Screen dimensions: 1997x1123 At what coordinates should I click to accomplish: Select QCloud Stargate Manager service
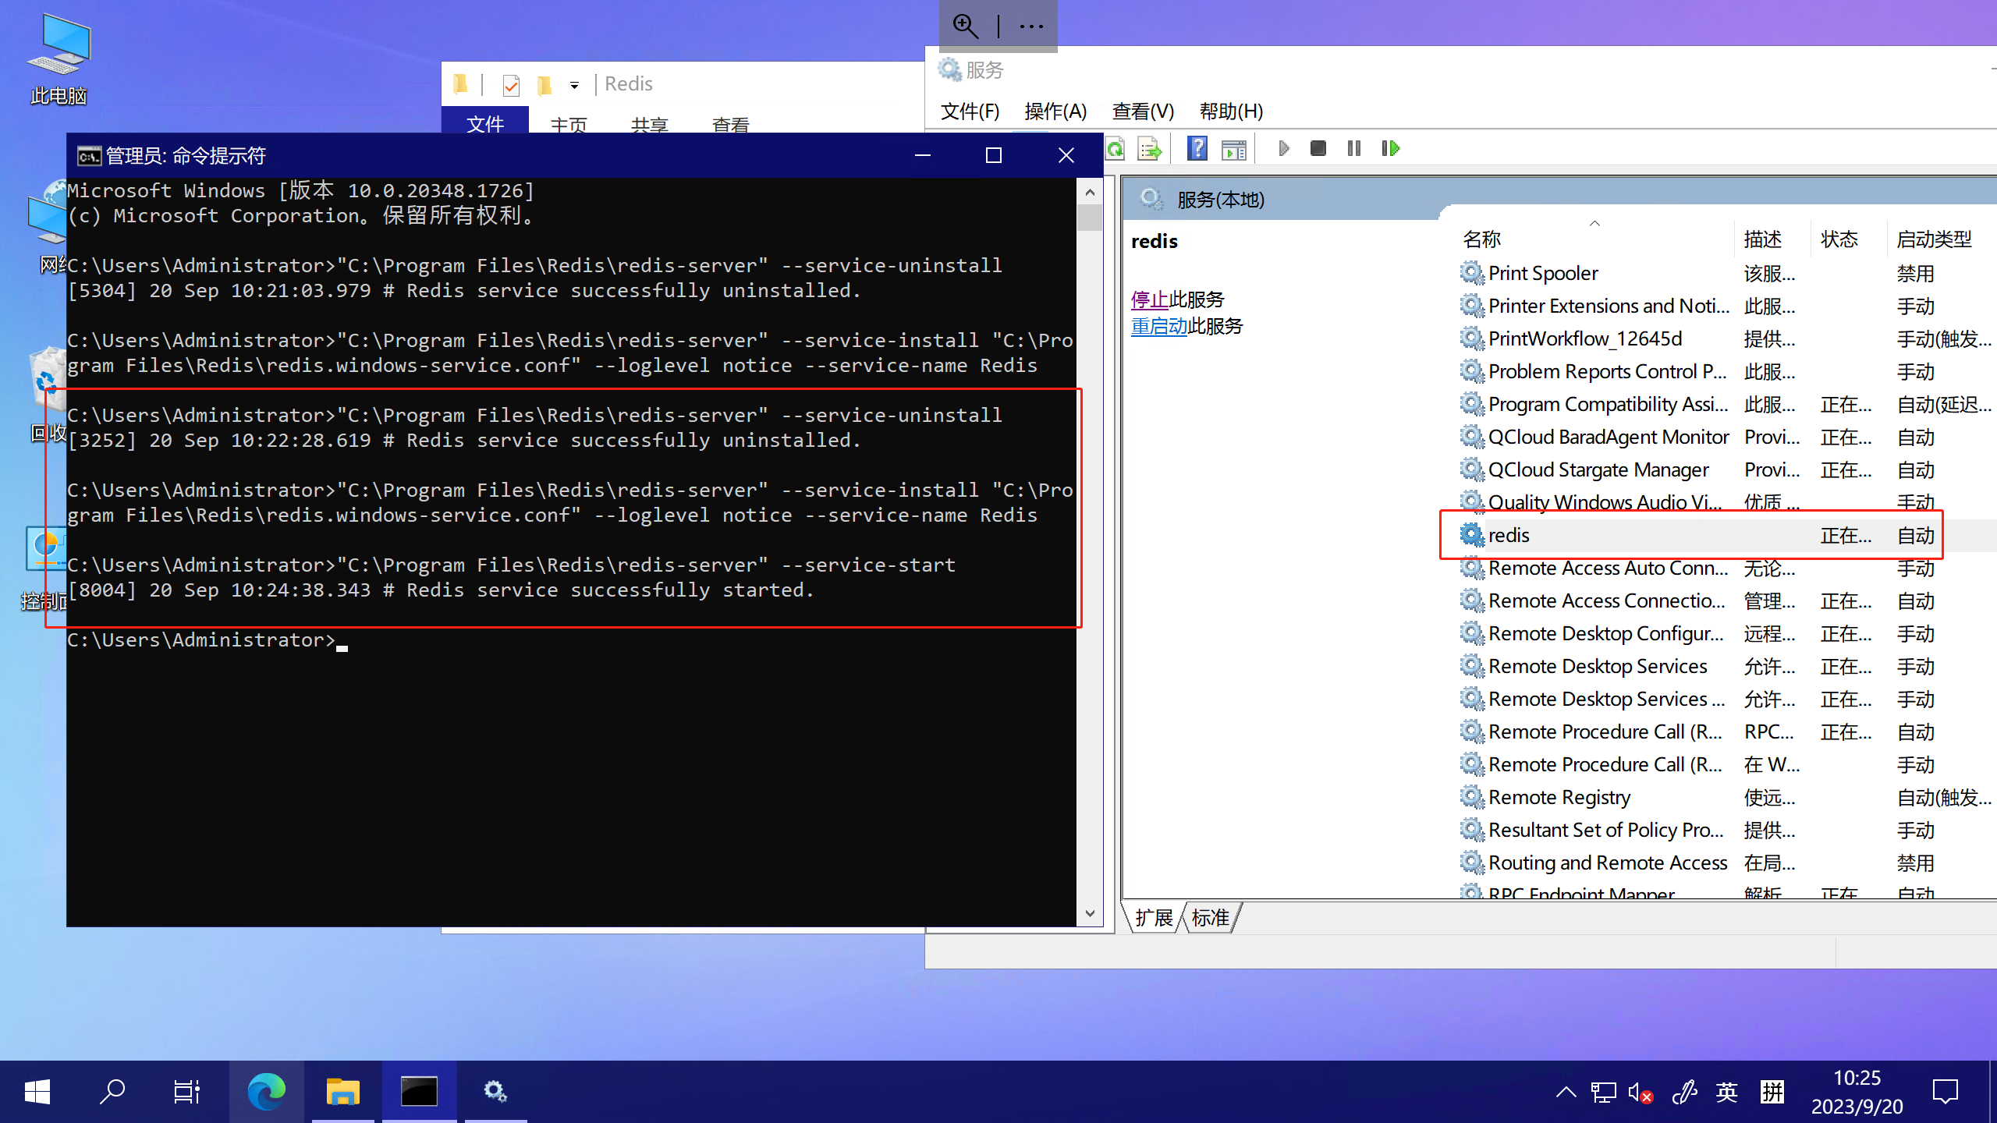coord(1598,469)
